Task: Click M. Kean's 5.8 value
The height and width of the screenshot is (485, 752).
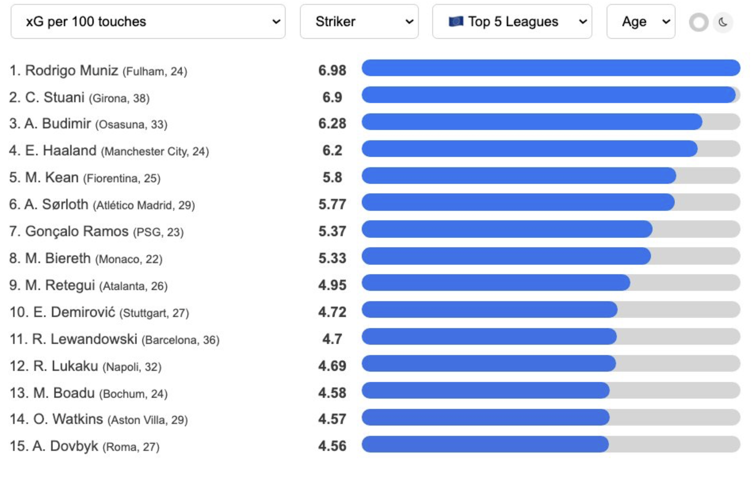Action: (332, 178)
